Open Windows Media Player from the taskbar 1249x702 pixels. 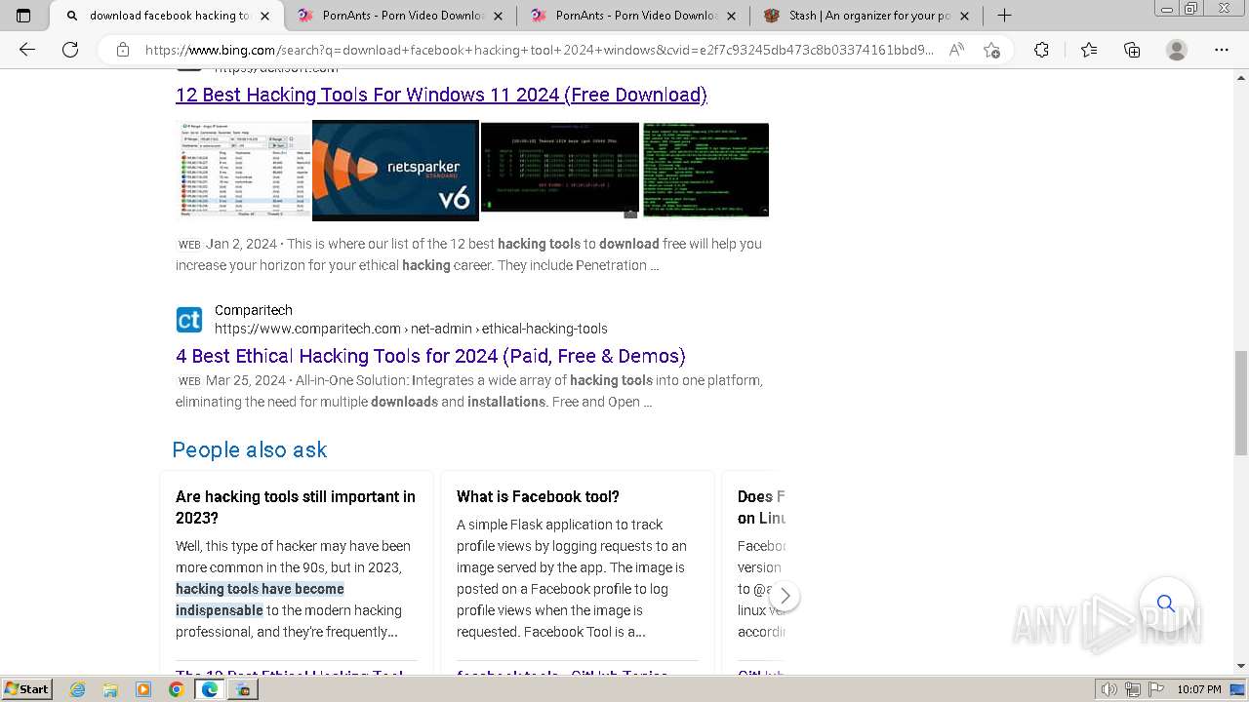[143, 689]
